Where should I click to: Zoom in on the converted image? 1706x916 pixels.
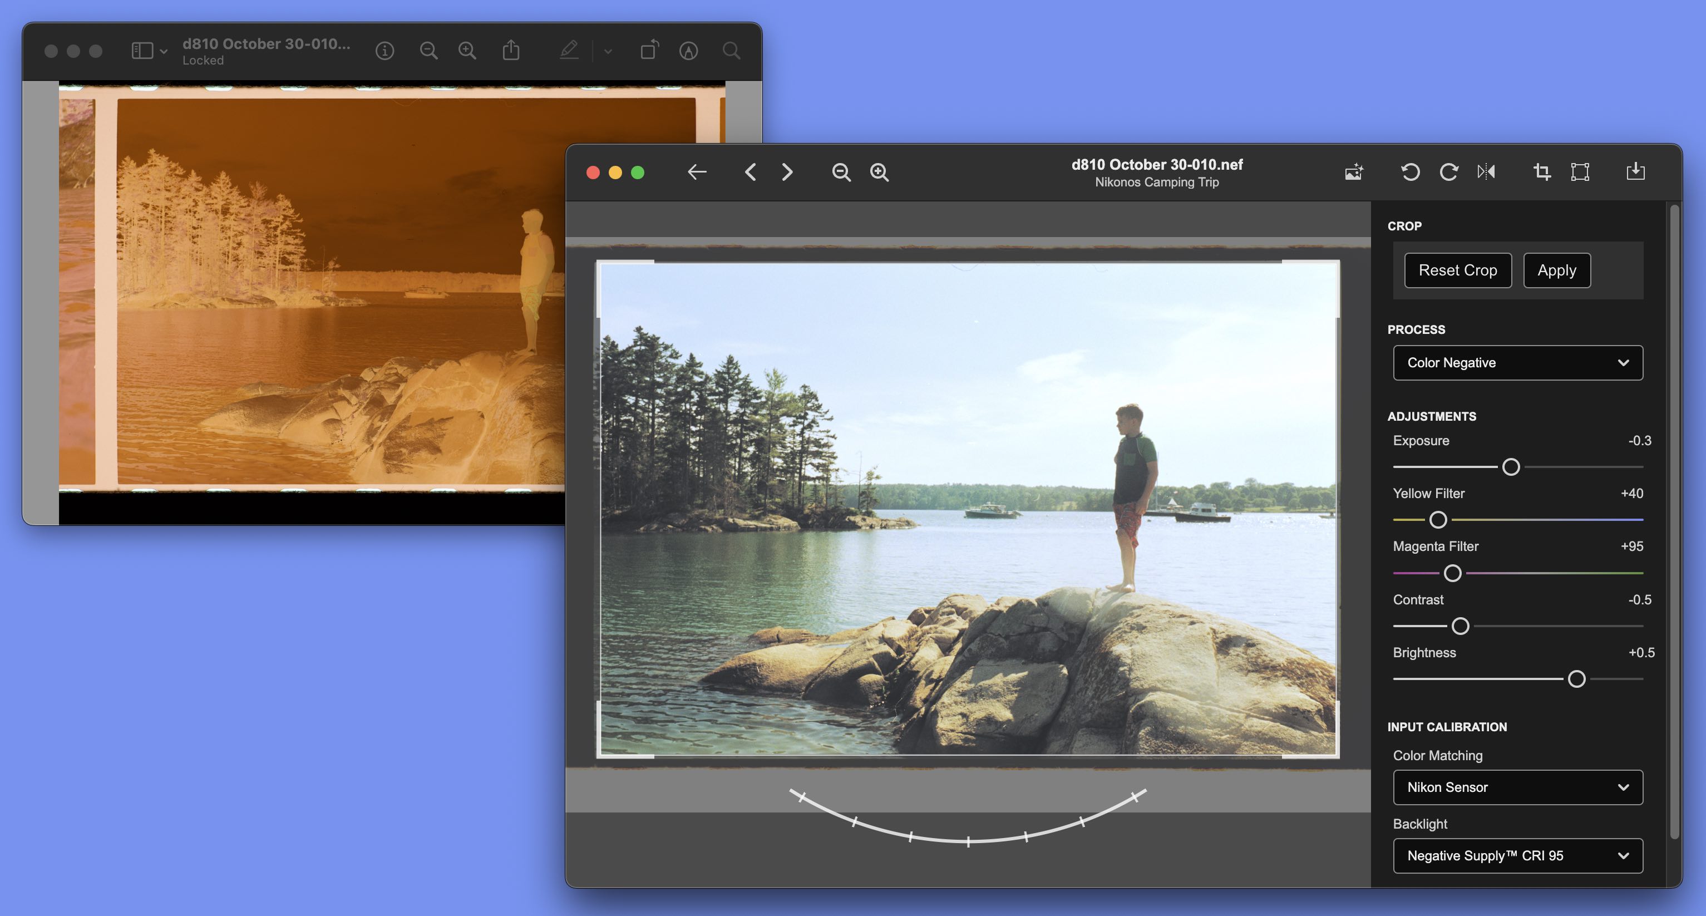(879, 171)
